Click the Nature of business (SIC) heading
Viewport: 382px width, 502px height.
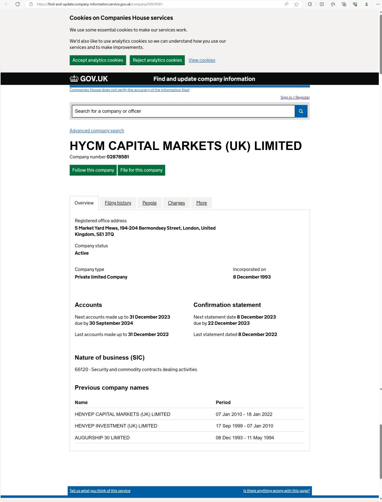(110, 357)
